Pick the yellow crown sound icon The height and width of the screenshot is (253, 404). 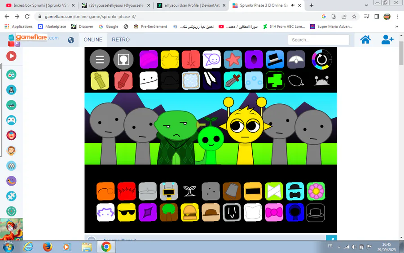pyautogui.click(x=170, y=60)
